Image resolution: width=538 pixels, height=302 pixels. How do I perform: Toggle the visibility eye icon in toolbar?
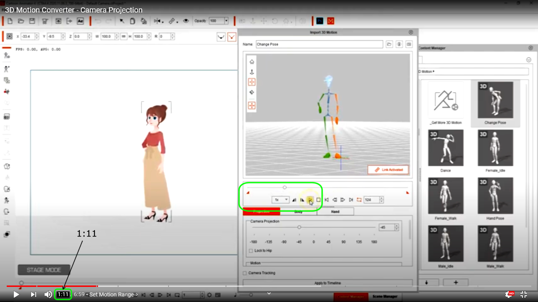[186, 21]
